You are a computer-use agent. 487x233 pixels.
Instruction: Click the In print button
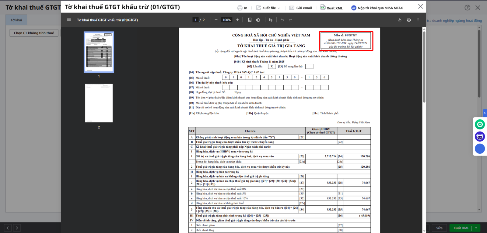pos(242,8)
